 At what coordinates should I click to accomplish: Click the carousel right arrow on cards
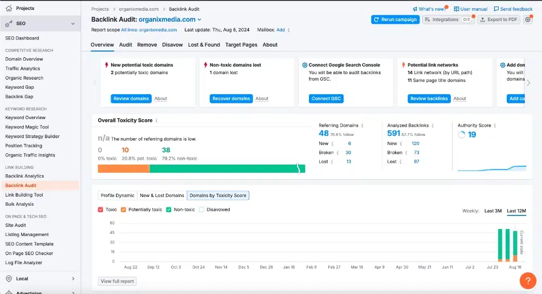pyautogui.click(x=528, y=82)
